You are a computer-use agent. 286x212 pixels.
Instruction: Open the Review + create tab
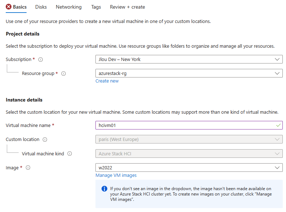127,7
